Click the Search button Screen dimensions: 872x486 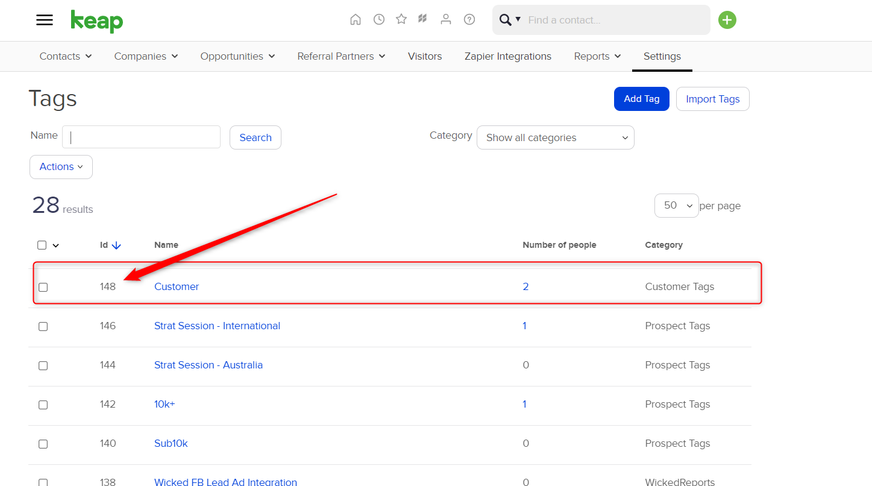tap(256, 137)
